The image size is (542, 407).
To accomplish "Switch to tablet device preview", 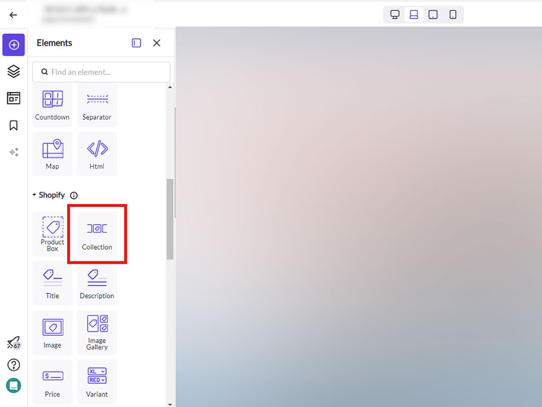I will [x=433, y=15].
